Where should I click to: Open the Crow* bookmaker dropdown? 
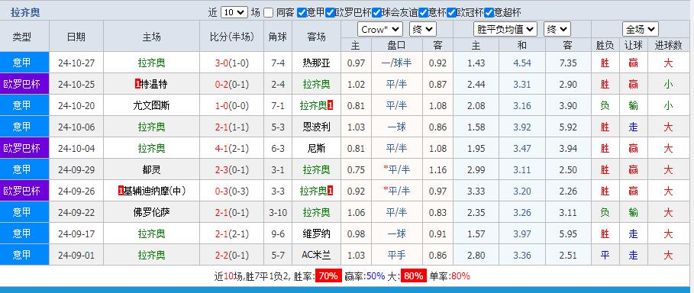(x=379, y=30)
